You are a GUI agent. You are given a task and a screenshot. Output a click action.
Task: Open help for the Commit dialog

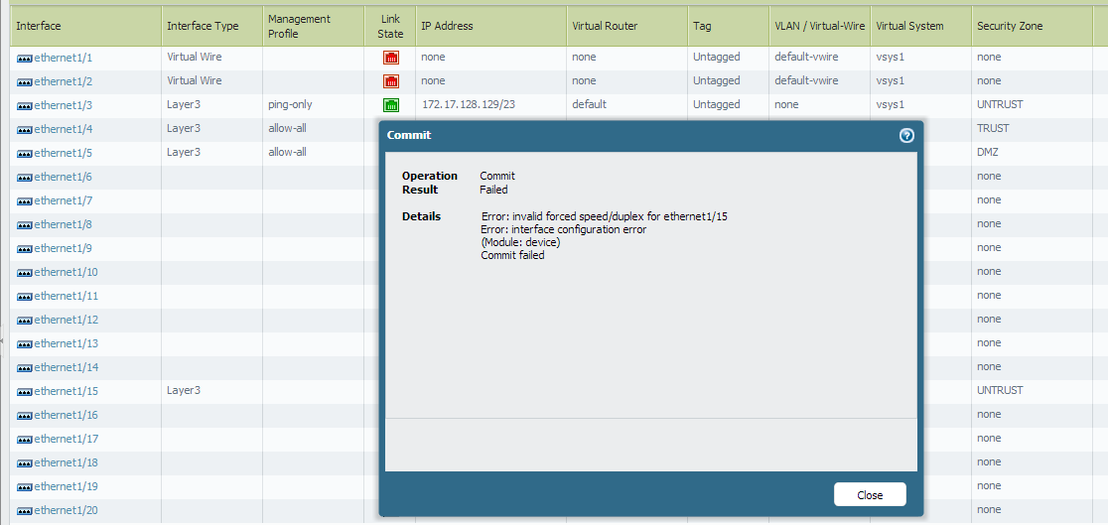coord(906,136)
